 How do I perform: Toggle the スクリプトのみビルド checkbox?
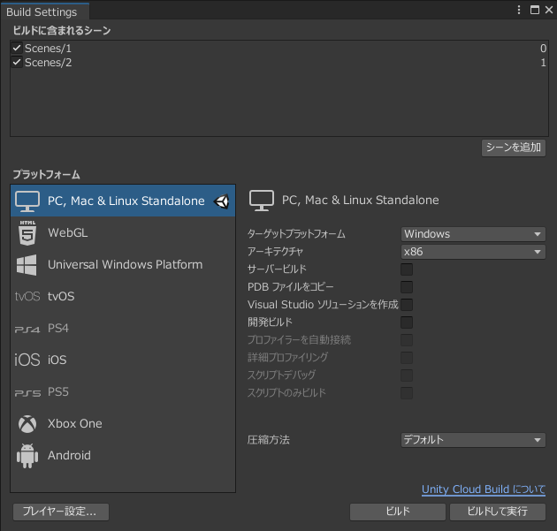click(407, 393)
